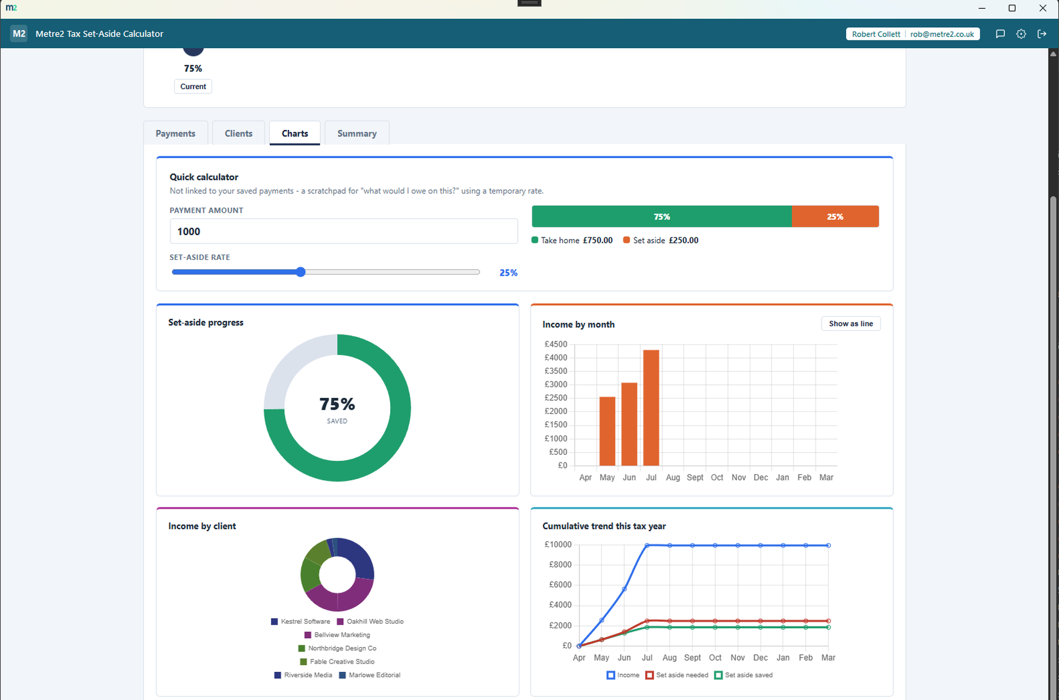Hide the Set aside needed series
Viewport: 1059px width, 700px height.
pyautogui.click(x=677, y=675)
